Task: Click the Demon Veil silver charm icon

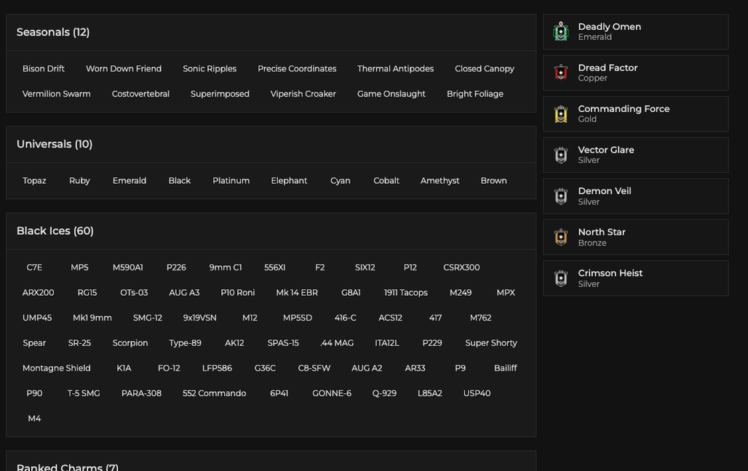Action: click(x=561, y=196)
